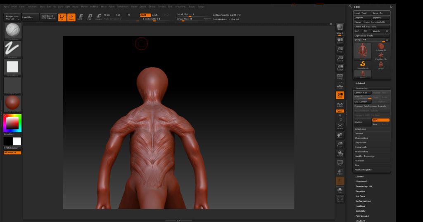Activate Draw mode button
Viewport: 423px width, 222px height.
point(71,17)
